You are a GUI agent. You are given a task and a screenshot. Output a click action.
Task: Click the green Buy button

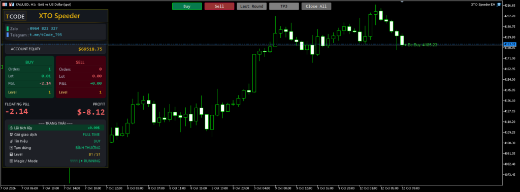point(187,6)
